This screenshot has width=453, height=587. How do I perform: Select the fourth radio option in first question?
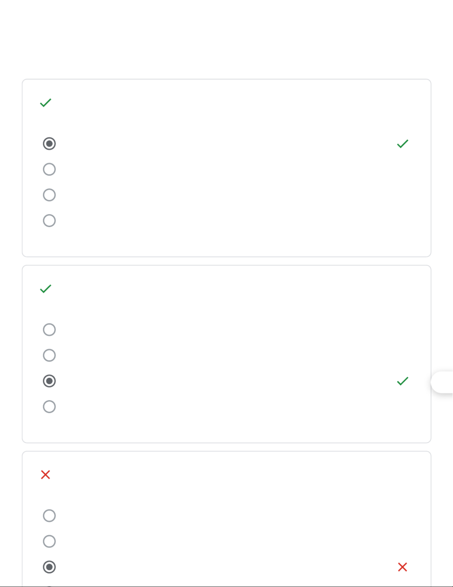pos(49,221)
